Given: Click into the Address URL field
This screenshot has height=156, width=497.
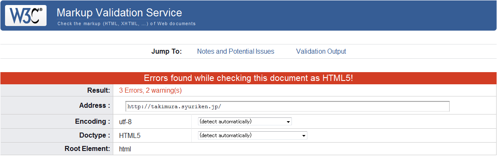Looking at the screenshot, I should click(x=287, y=107).
